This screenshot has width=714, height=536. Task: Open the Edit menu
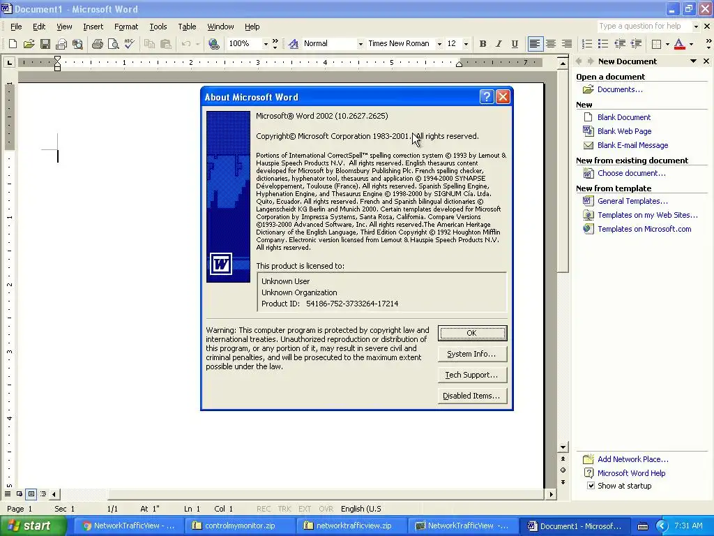[39, 27]
